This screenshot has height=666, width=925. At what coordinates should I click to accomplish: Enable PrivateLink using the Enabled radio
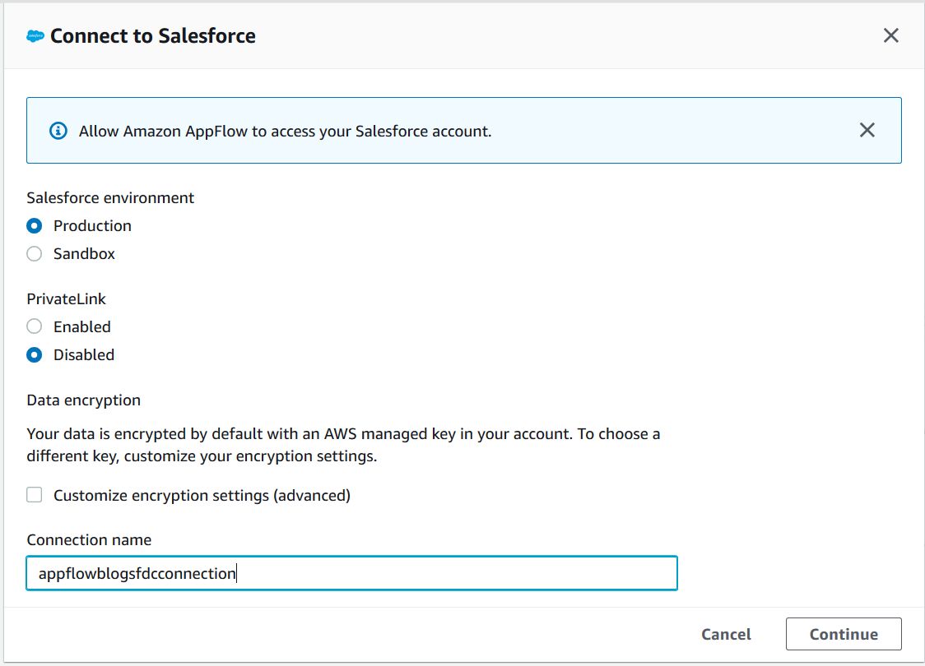[x=35, y=326]
